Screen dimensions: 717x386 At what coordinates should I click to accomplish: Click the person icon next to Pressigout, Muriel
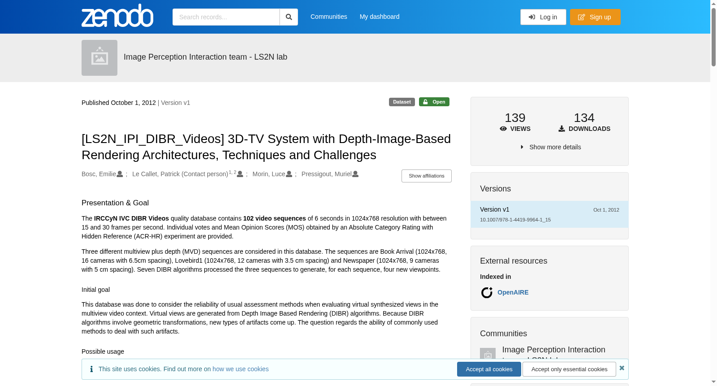pos(355,174)
